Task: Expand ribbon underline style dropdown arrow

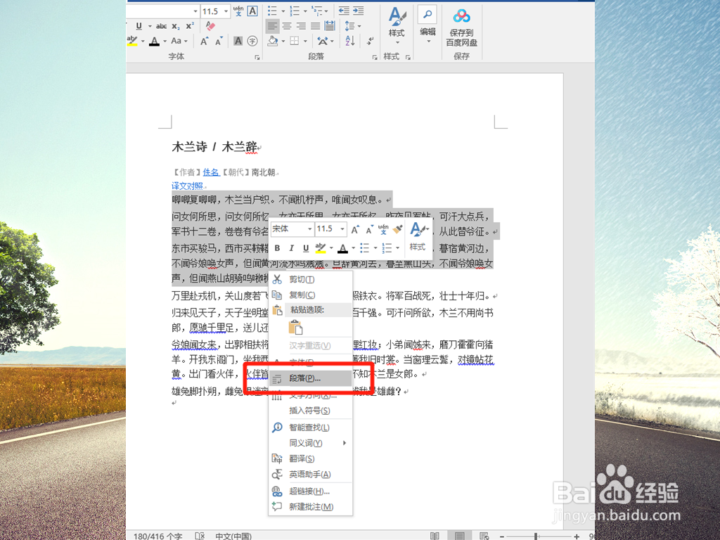Action: pos(150,26)
